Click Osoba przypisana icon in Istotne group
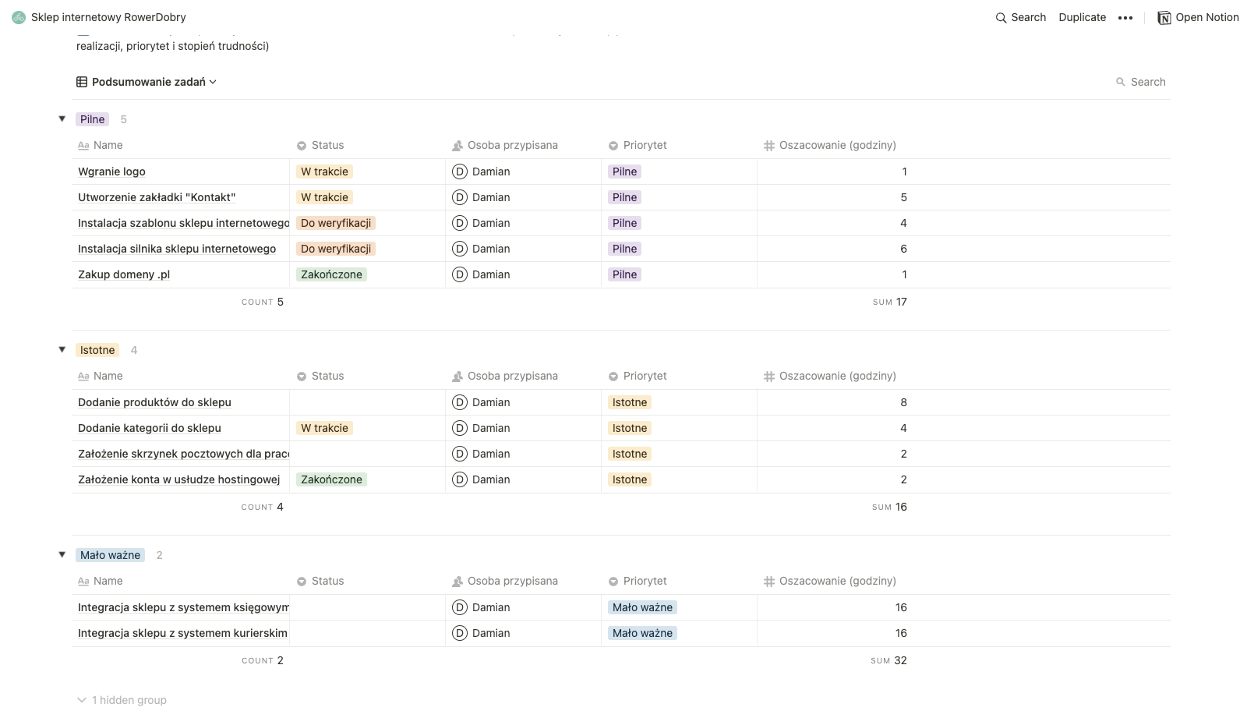The height and width of the screenshot is (718, 1240). coord(457,377)
